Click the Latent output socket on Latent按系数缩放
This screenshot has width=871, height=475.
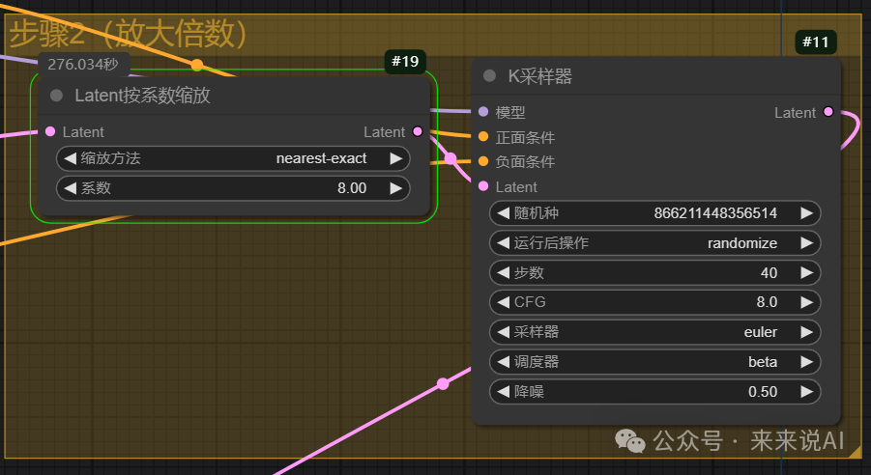(x=418, y=131)
